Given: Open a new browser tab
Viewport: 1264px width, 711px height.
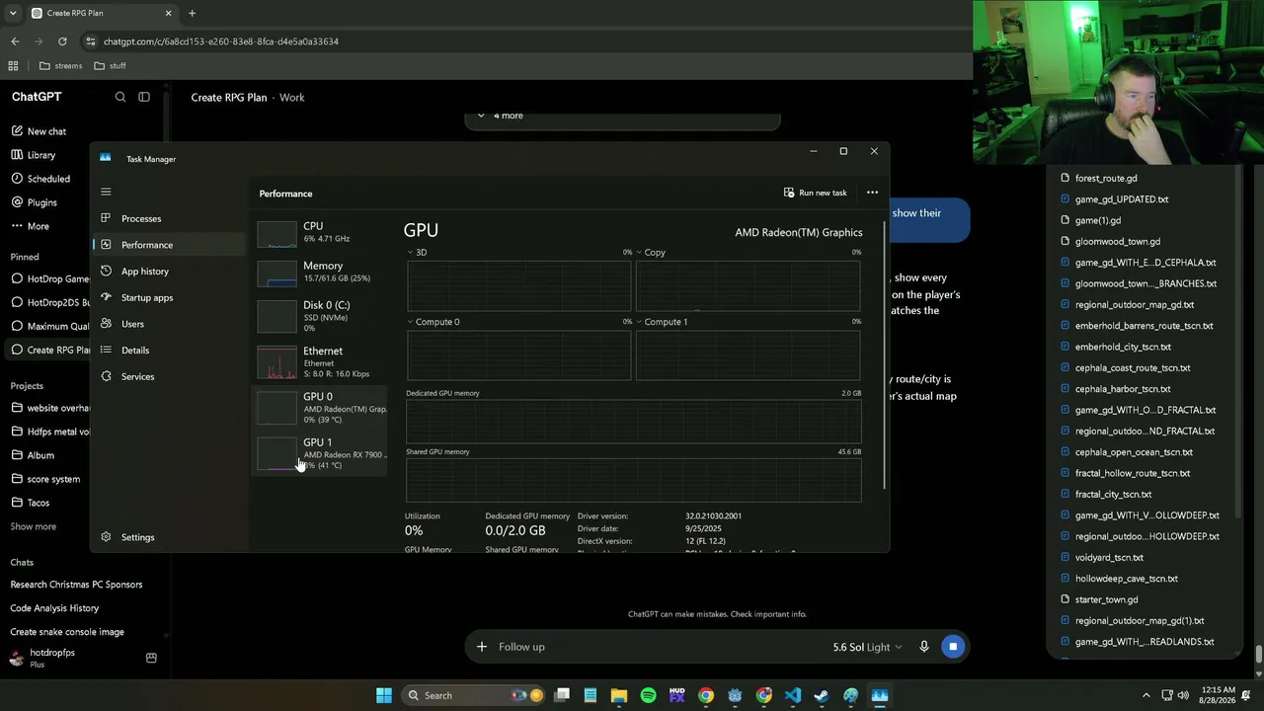Looking at the screenshot, I should tap(192, 13).
